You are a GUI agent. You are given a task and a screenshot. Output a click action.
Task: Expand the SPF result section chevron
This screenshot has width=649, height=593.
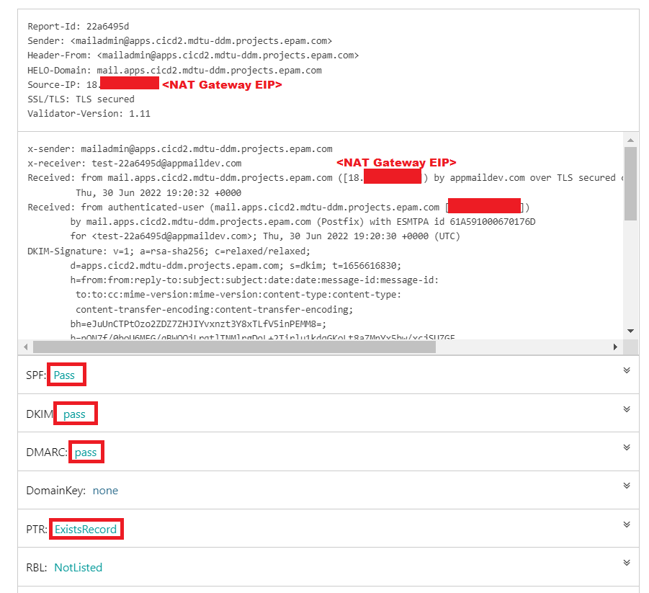(626, 370)
